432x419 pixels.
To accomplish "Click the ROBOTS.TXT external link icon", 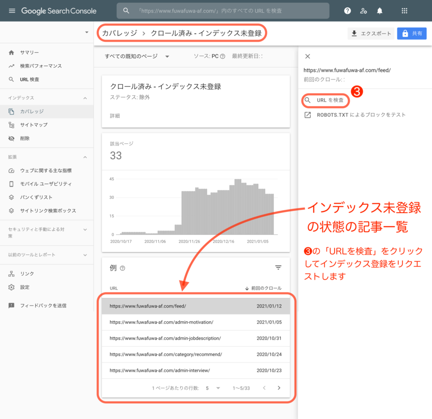I will click(x=308, y=115).
